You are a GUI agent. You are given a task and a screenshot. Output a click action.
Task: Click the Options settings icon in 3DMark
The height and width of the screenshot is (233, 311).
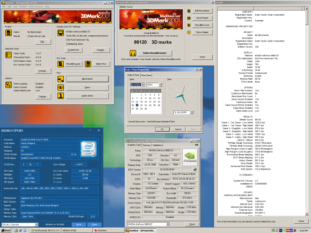[x=8, y=85]
